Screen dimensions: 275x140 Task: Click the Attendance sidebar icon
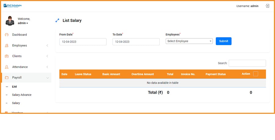[7, 67]
